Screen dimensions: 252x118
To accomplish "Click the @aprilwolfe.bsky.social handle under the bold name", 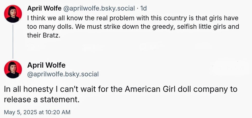I will (x=63, y=74).
